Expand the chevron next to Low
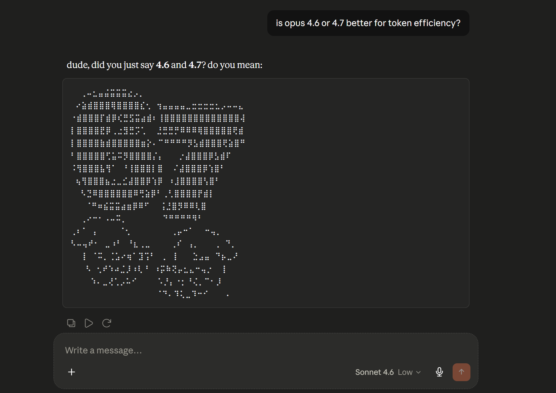This screenshot has height=393, width=556. click(418, 373)
